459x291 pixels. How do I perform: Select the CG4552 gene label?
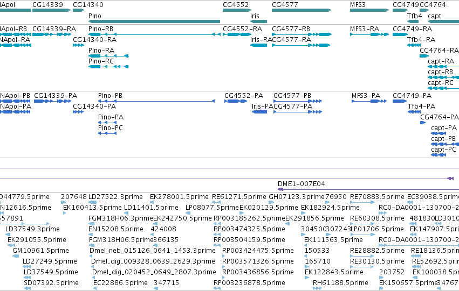tap(236, 5)
